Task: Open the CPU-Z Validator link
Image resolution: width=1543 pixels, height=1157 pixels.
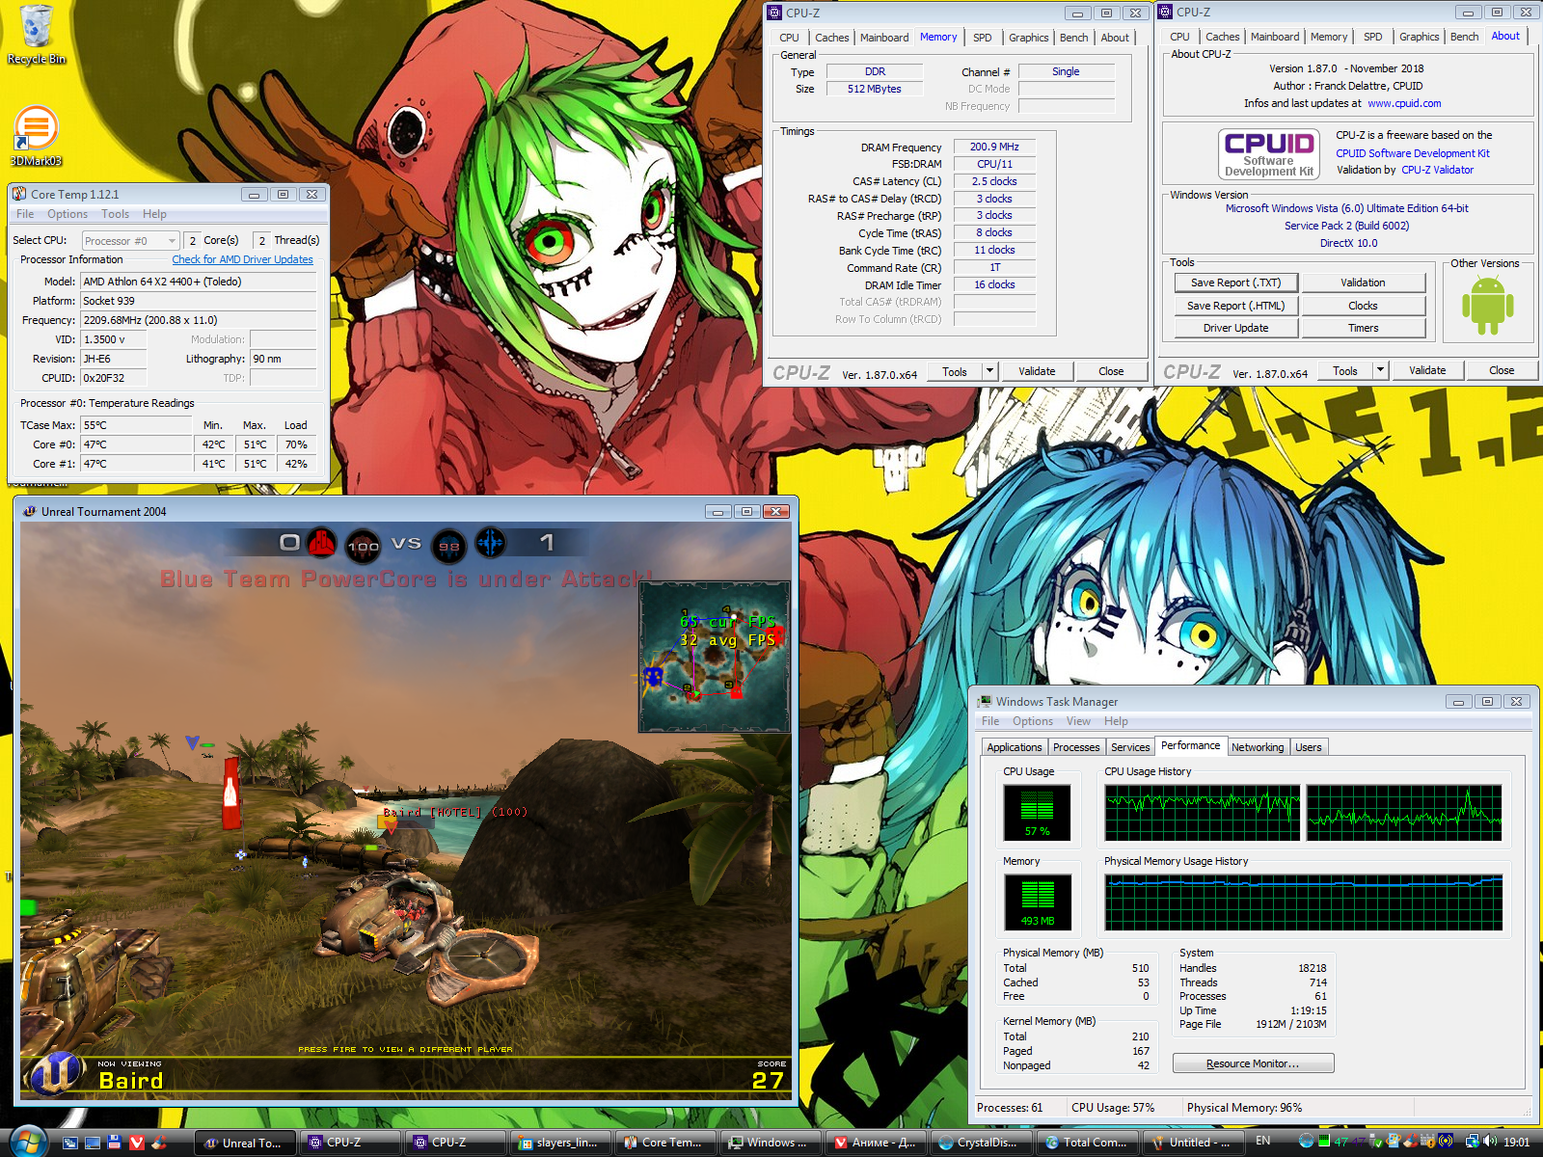Action: click(x=1437, y=170)
